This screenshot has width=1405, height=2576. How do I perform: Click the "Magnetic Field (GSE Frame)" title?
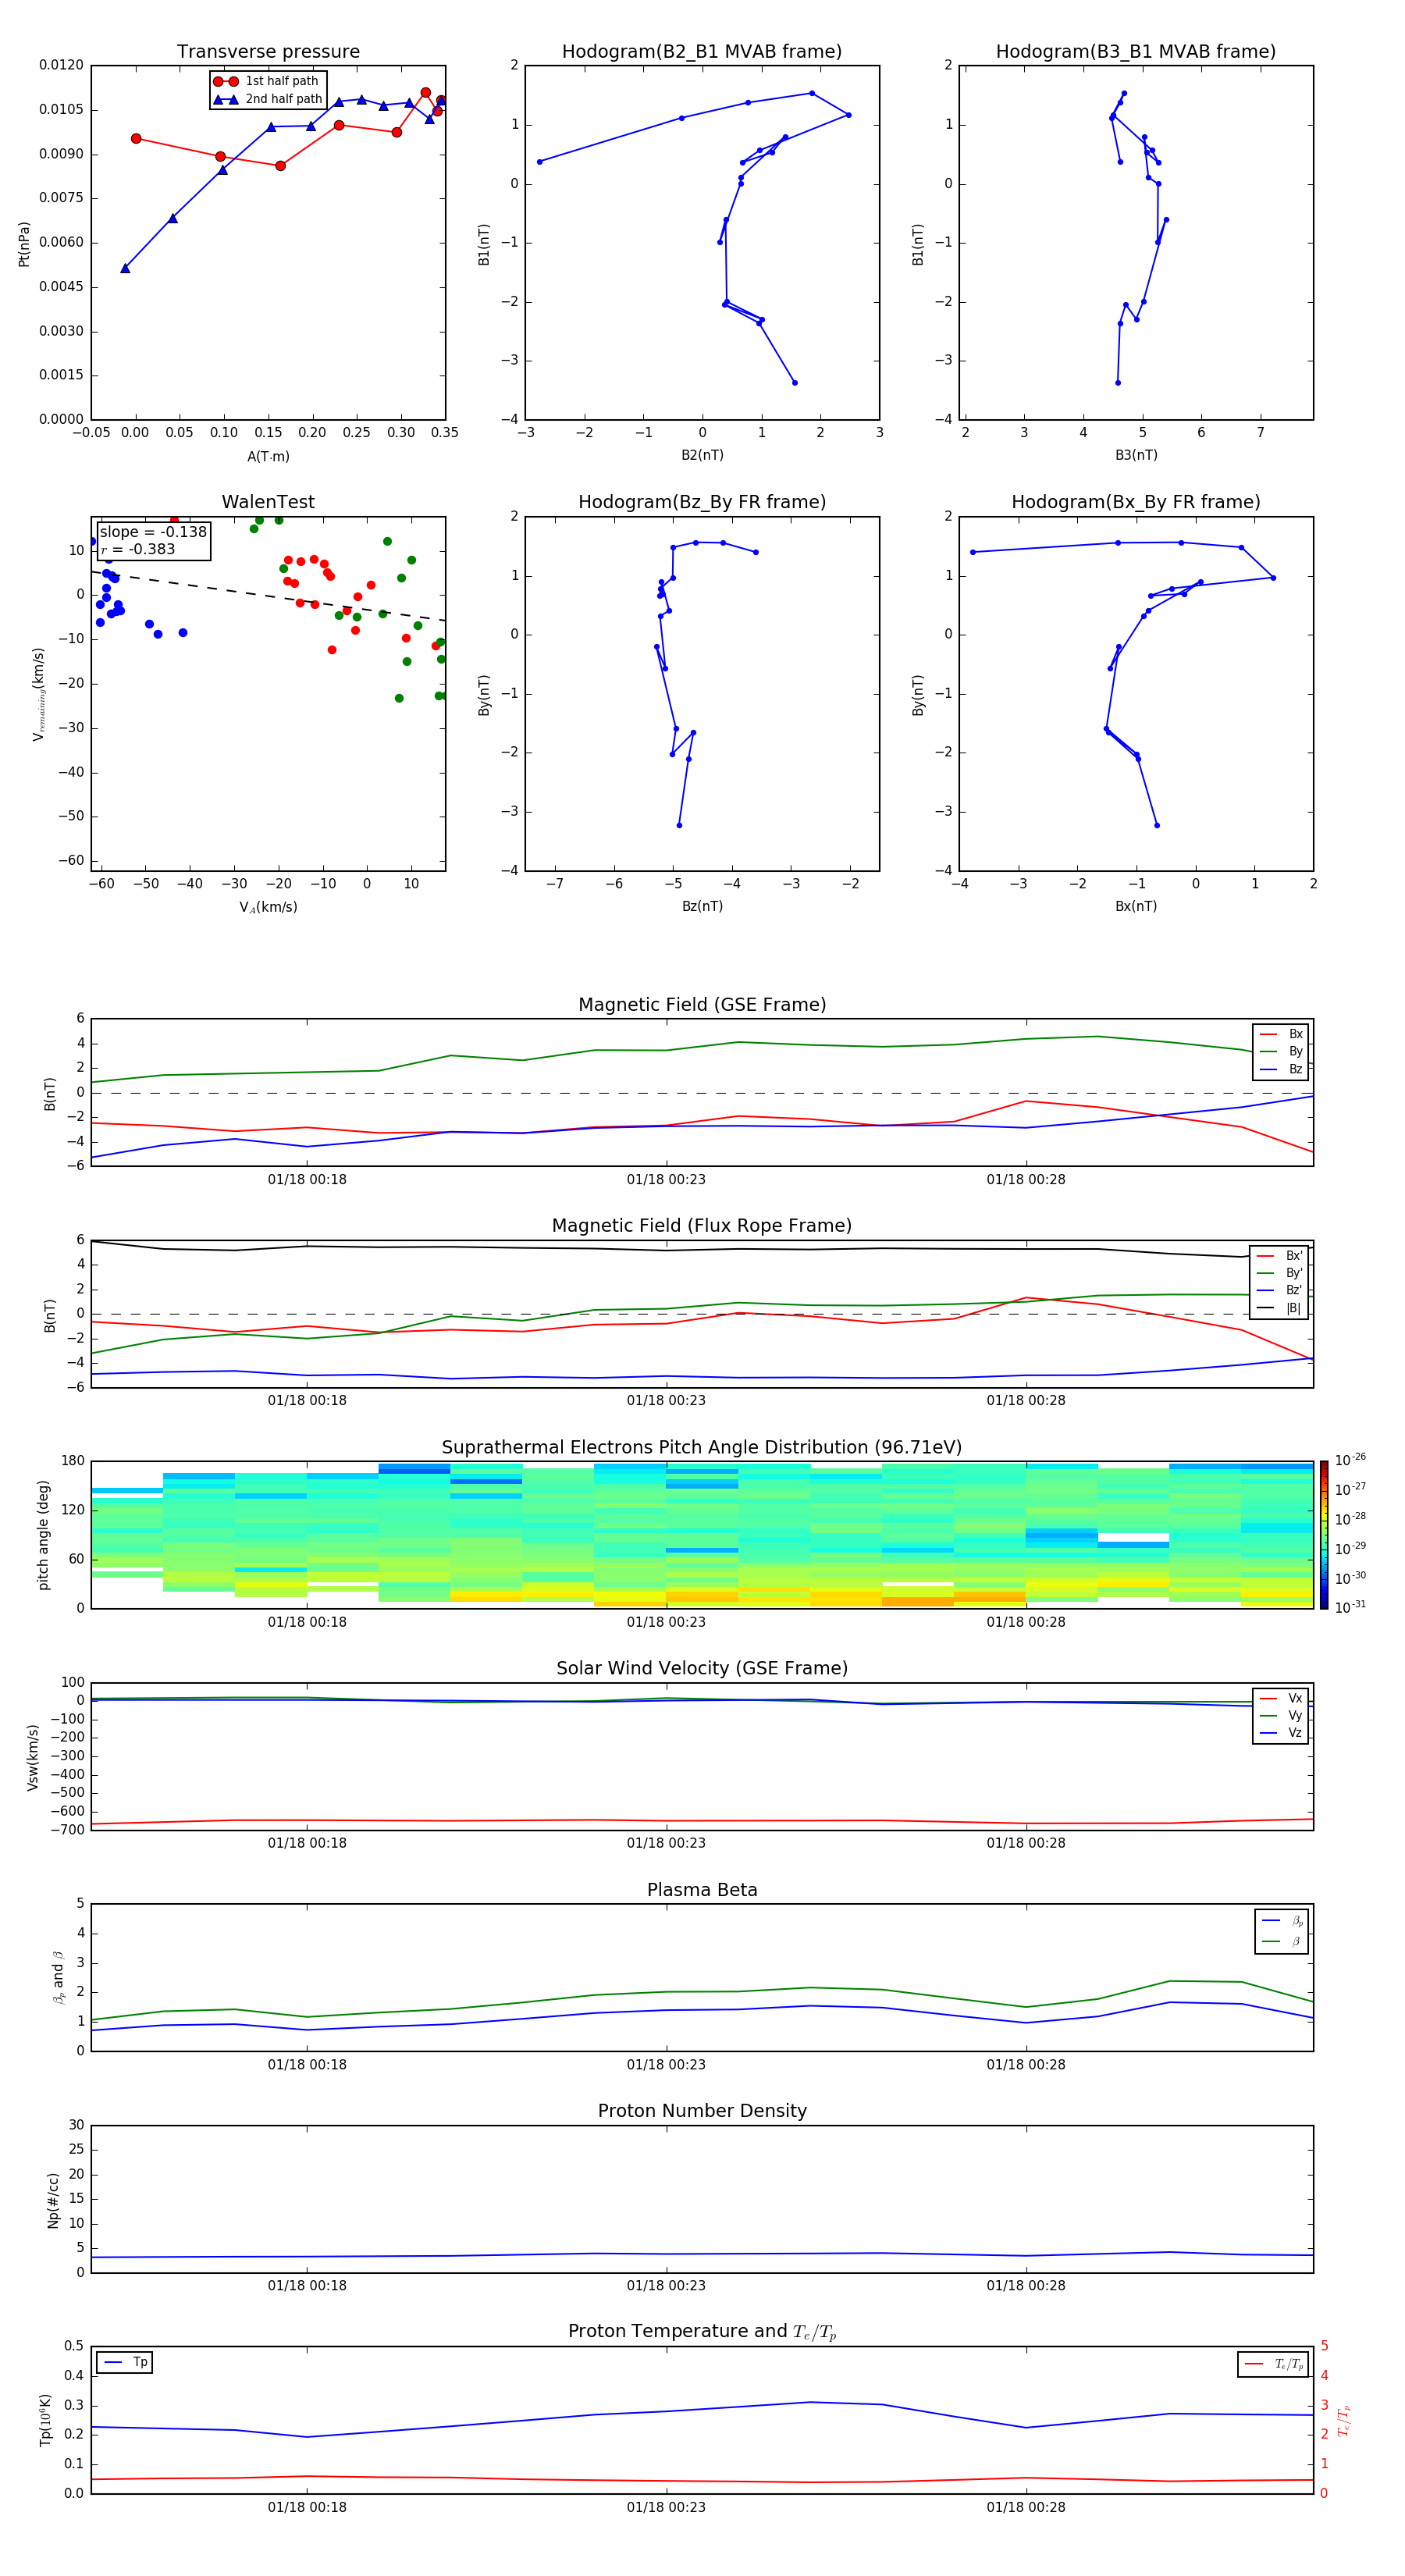[702, 1005]
